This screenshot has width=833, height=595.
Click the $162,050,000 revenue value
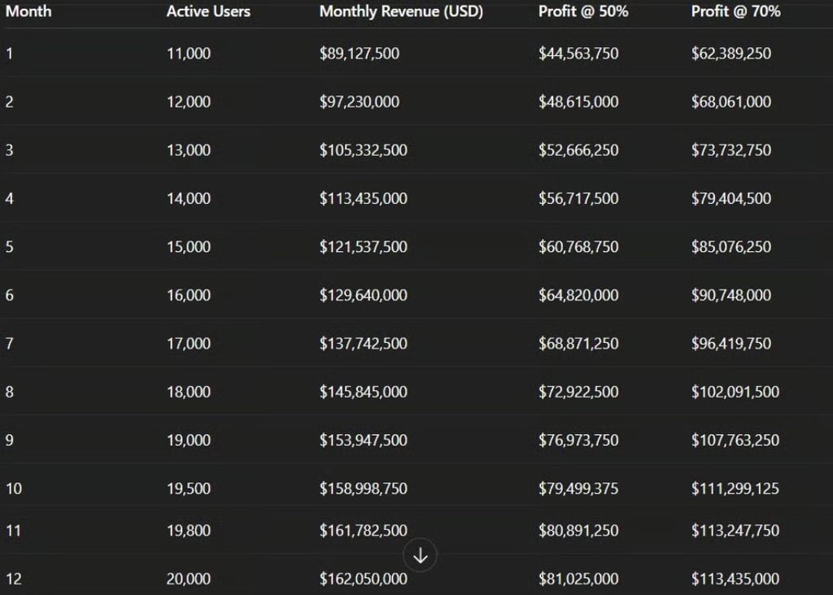pyautogui.click(x=363, y=579)
